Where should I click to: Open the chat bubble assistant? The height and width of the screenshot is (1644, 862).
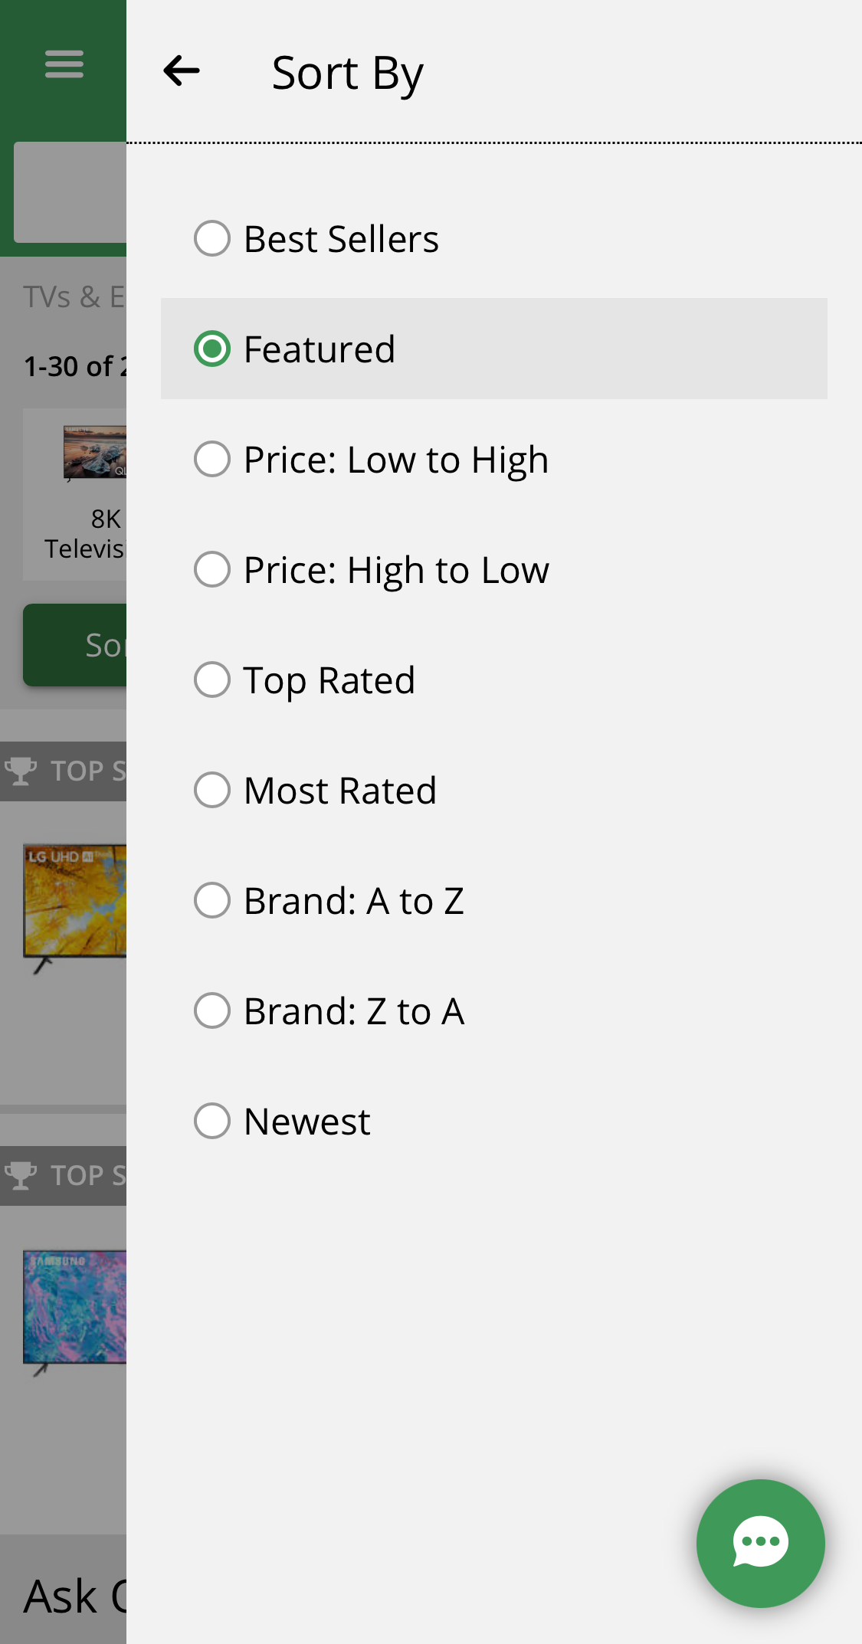(x=759, y=1542)
